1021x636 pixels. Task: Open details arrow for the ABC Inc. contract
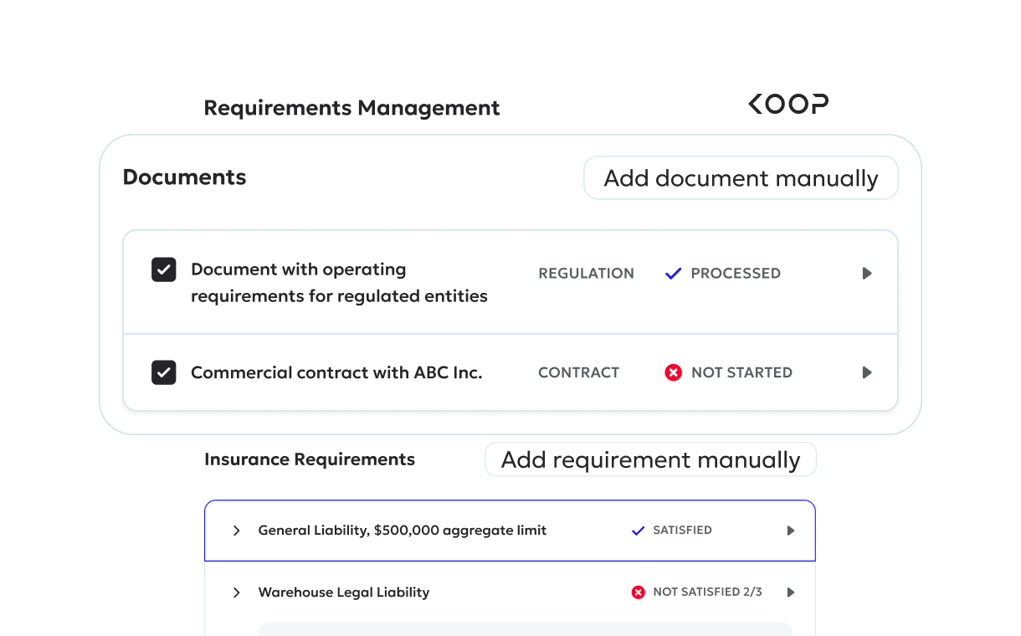(867, 372)
